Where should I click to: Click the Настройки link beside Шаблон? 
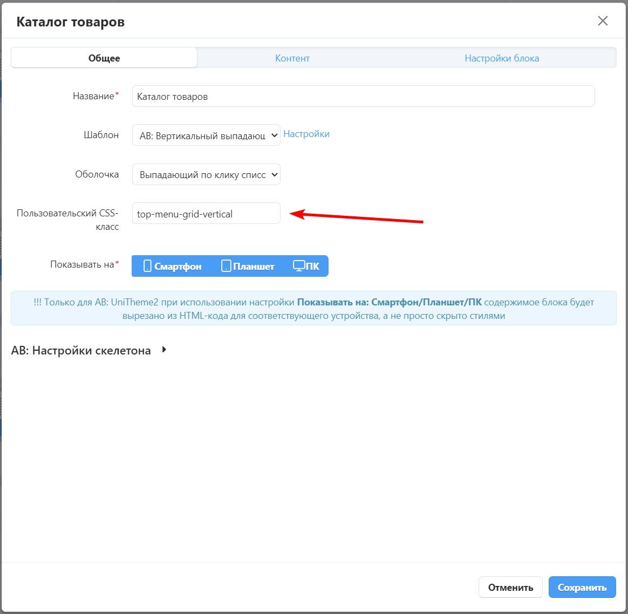pos(306,134)
